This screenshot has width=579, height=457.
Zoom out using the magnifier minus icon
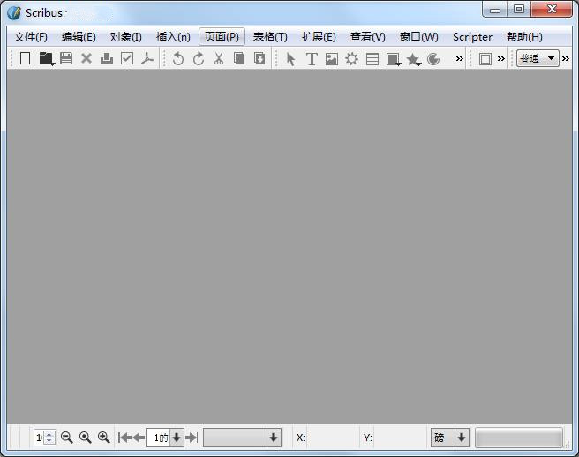[67, 438]
